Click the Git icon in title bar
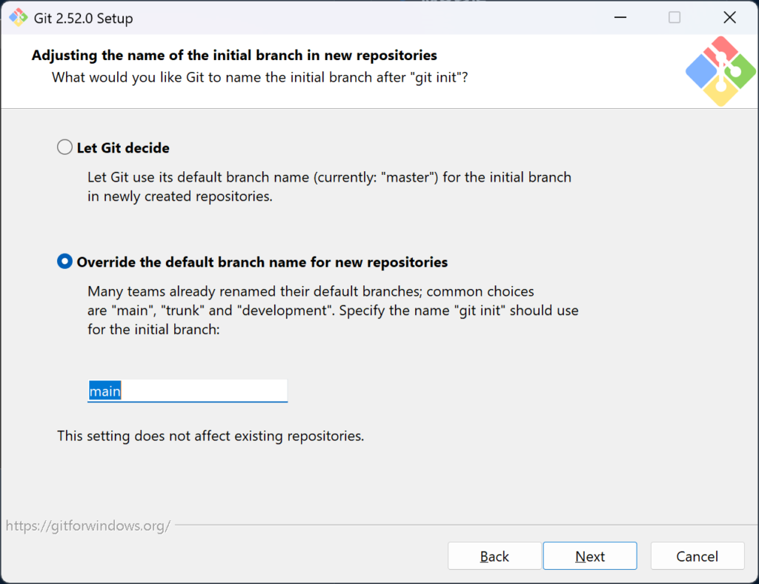The height and width of the screenshot is (584, 759). click(18, 18)
